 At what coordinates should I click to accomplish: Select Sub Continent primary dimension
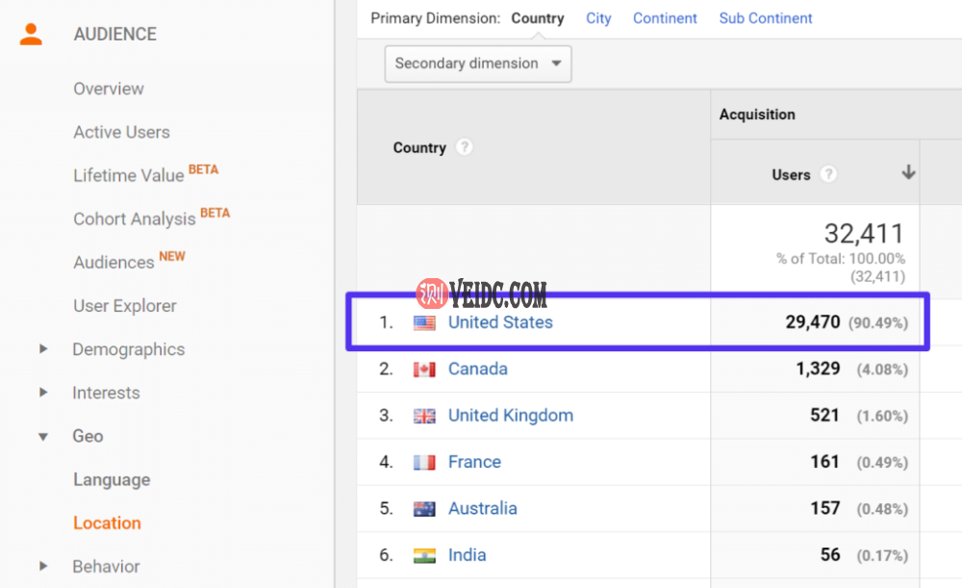coord(765,18)
